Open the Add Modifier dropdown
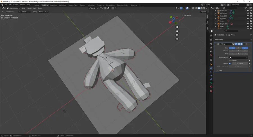253x137 pixels. point(233,40)
